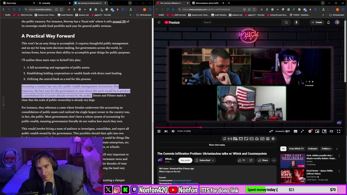The image size is (347, 195).
Task: Click the video progress scrubber handle
Action: [x=201, y=127]
